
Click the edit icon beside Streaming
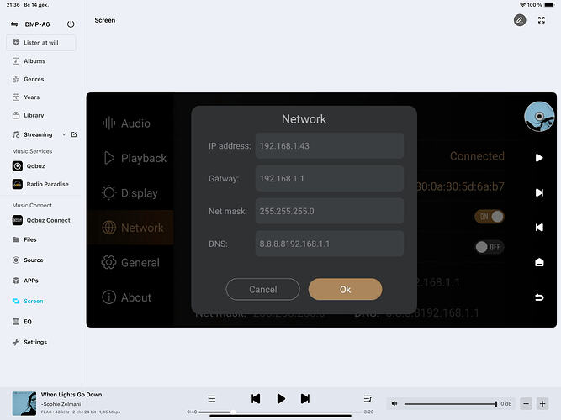[x=73, y=134]
